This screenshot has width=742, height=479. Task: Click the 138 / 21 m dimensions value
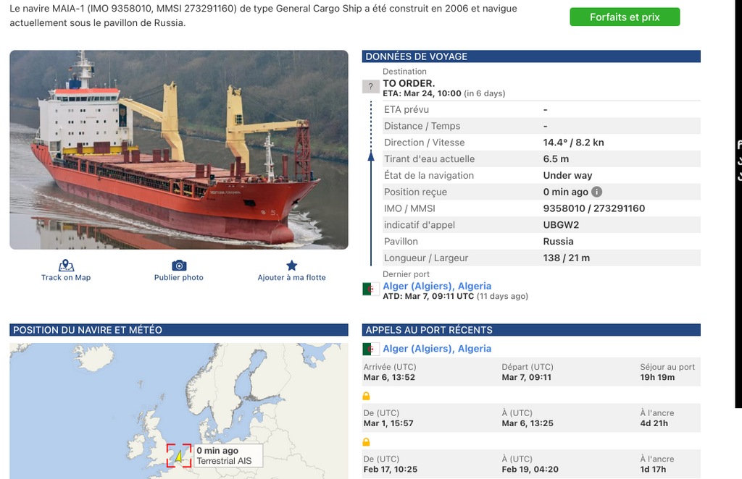pos(566,258)
